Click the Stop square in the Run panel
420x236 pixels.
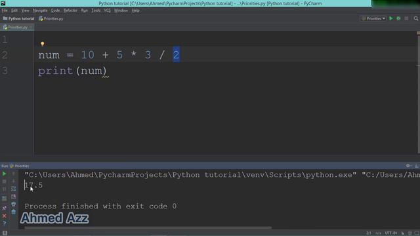(5, 182)
